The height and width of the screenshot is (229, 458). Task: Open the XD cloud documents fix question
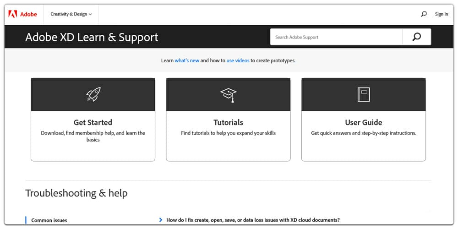(x=253, y=220)
